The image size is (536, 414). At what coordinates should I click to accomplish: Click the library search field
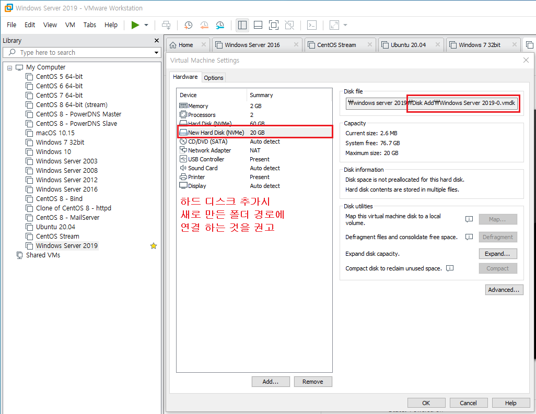pos(82,53)
